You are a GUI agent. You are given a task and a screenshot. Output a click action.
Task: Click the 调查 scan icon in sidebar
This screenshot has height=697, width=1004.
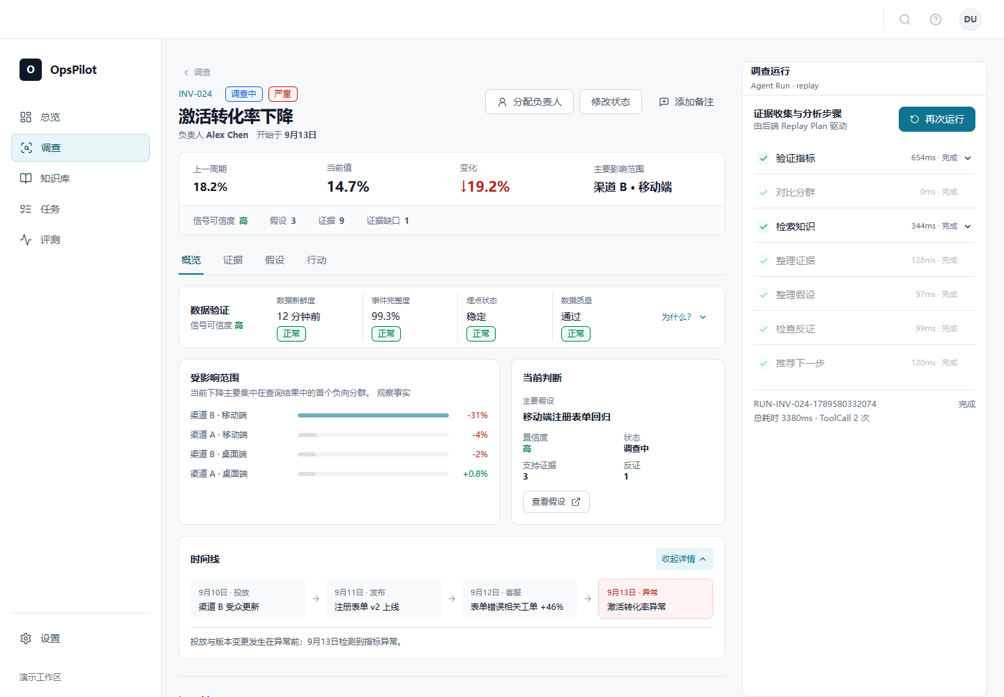click(26, 148)
